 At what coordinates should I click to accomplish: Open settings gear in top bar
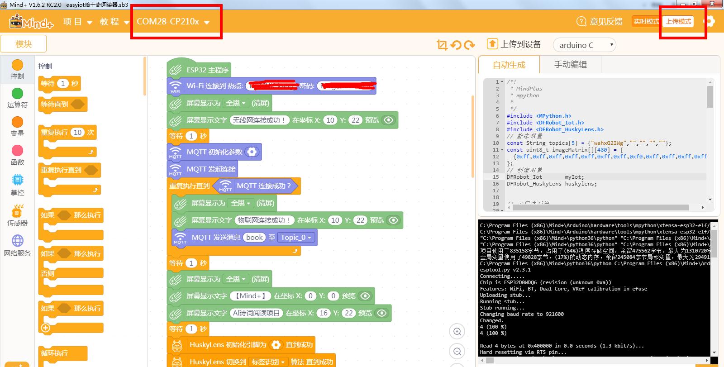pyautogui.click(x=710, y=21)
